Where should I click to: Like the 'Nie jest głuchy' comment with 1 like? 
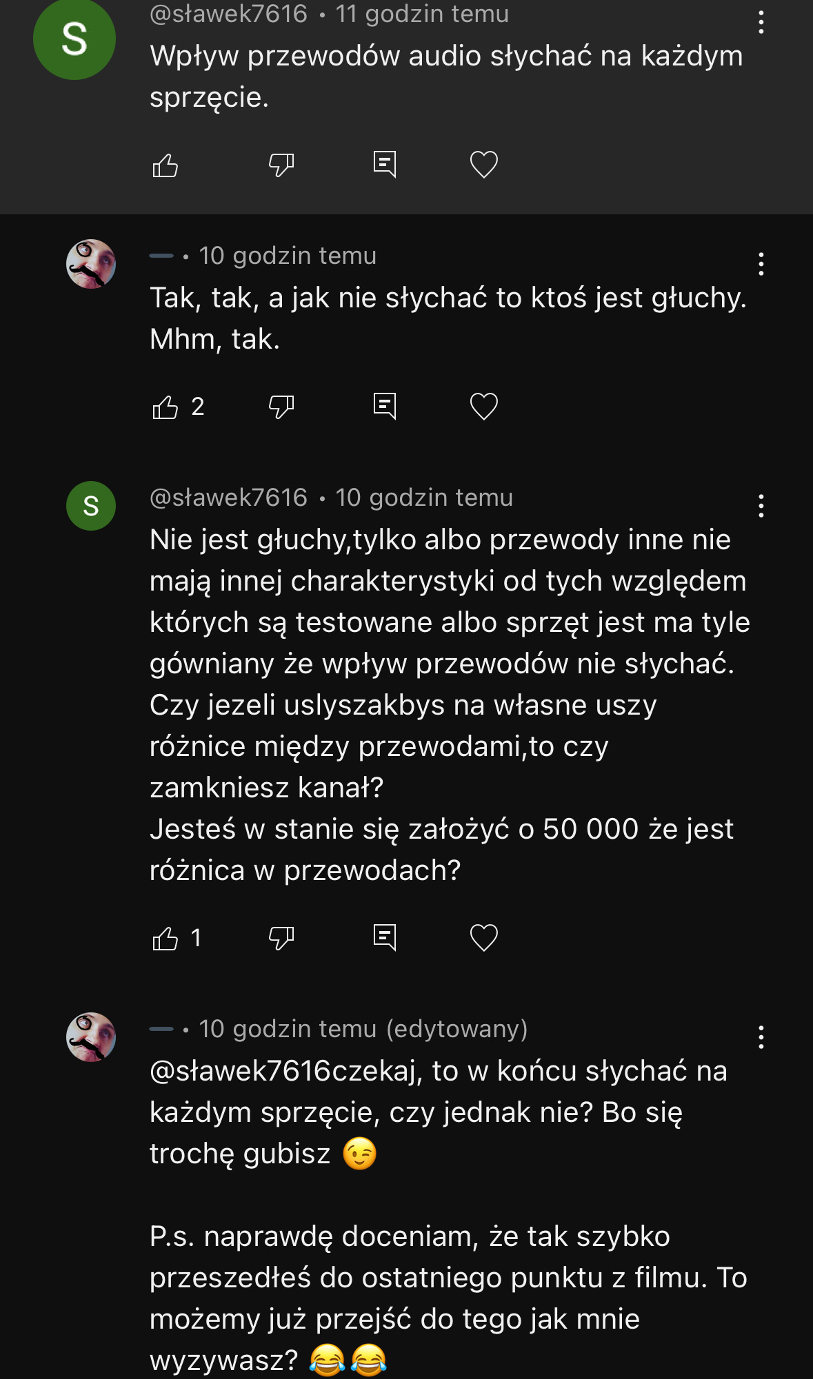(165, 938)
